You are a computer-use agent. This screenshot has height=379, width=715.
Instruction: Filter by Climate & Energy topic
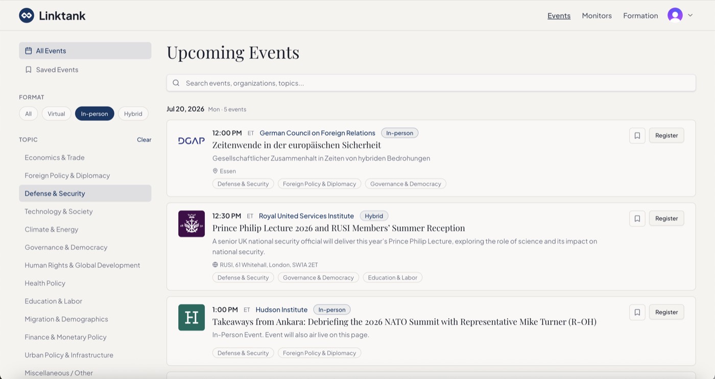pyautogui.click(x=85, y=229)
